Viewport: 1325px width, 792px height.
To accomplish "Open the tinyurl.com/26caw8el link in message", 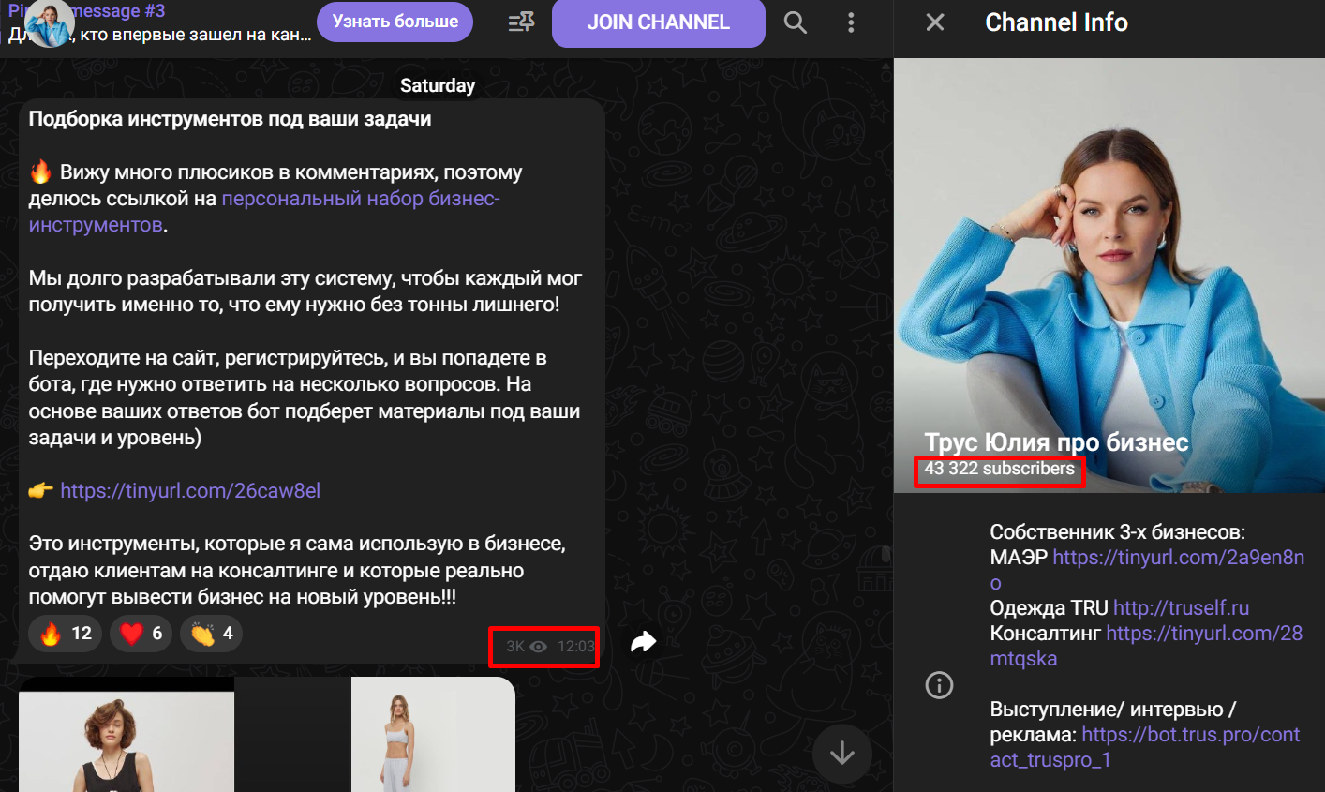I will [190, 490].
